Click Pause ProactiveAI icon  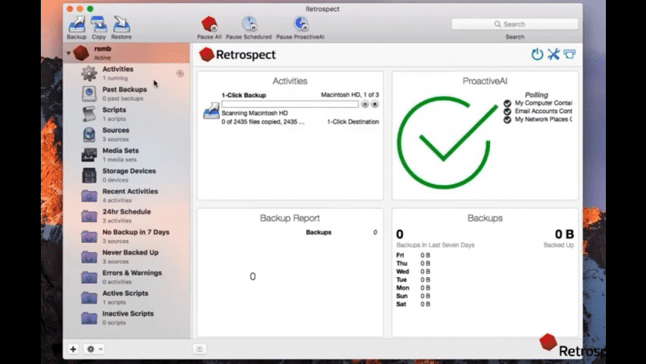[300, 24]
